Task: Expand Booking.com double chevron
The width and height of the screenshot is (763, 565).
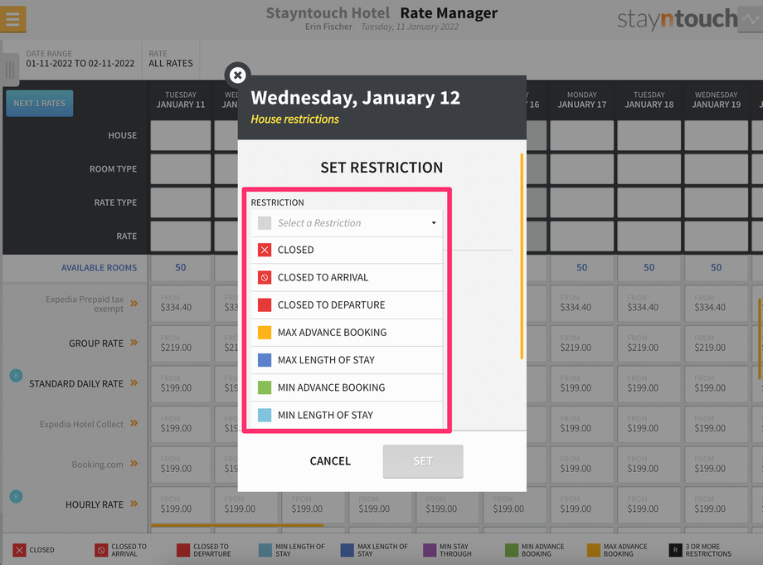Action: [134, 463]
